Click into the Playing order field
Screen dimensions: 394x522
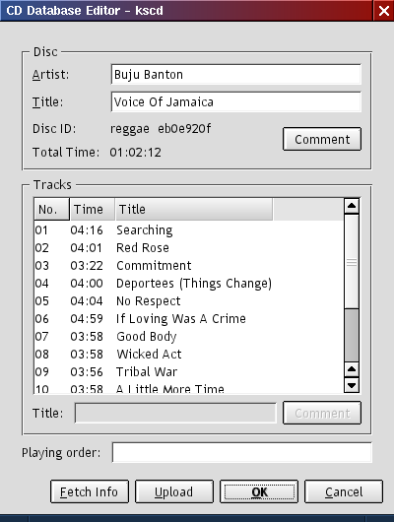[241, 452]
